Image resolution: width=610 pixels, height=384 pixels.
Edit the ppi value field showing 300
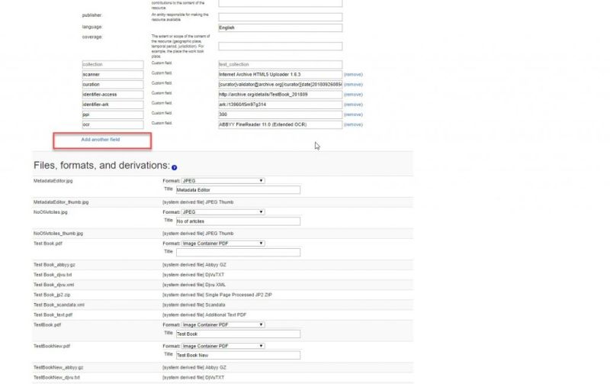click(280, 115)
